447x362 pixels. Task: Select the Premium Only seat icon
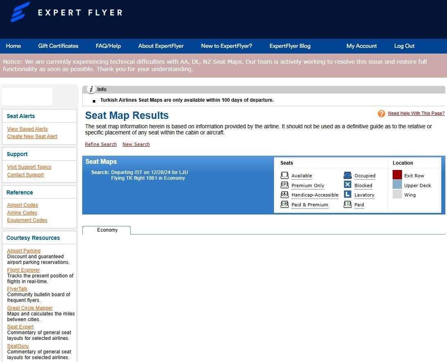285,185
